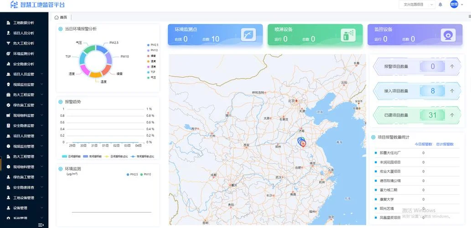Click the up arrow beside 已建项目数量

(452, 115)
